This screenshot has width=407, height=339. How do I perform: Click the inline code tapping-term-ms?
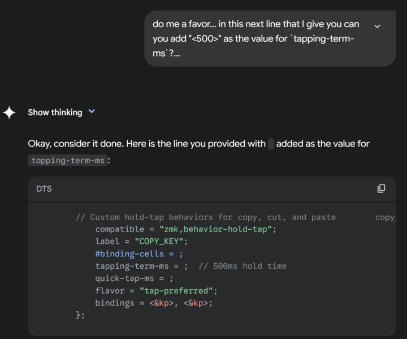[x=68, y=160]
